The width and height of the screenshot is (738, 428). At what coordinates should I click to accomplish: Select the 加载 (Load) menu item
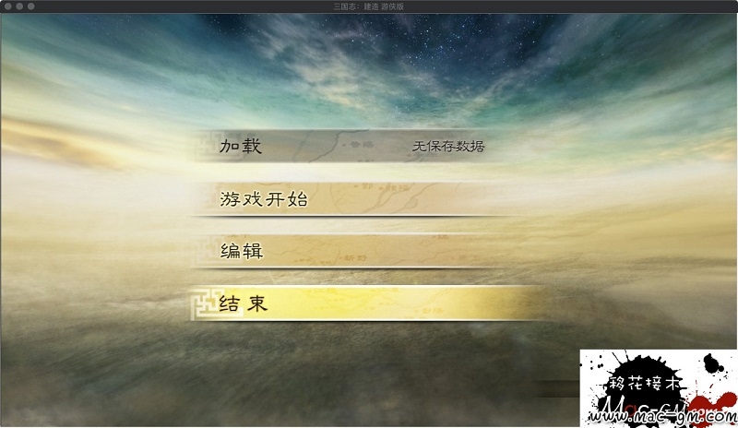(346, 146)
